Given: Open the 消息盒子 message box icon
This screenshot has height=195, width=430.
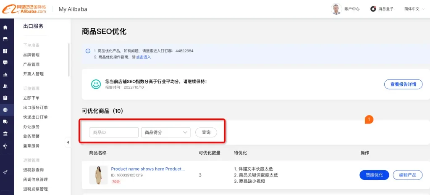Looking at the screenshot, I should coord(373,9).
